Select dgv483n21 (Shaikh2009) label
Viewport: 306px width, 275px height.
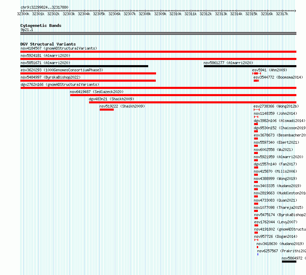111,99
